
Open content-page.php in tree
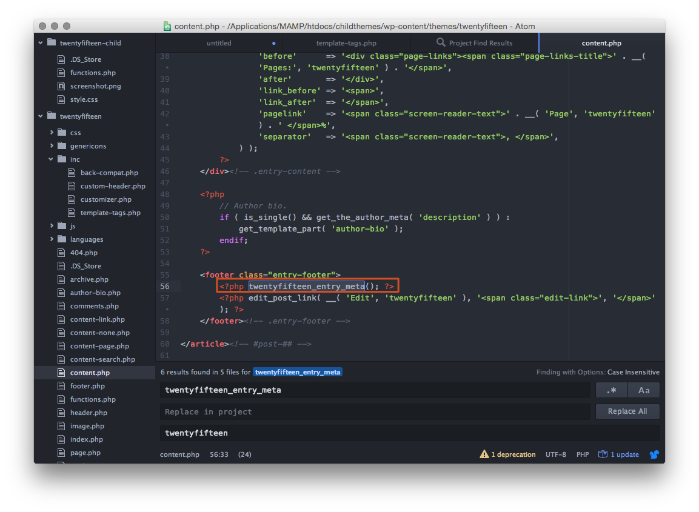point(99,346)
